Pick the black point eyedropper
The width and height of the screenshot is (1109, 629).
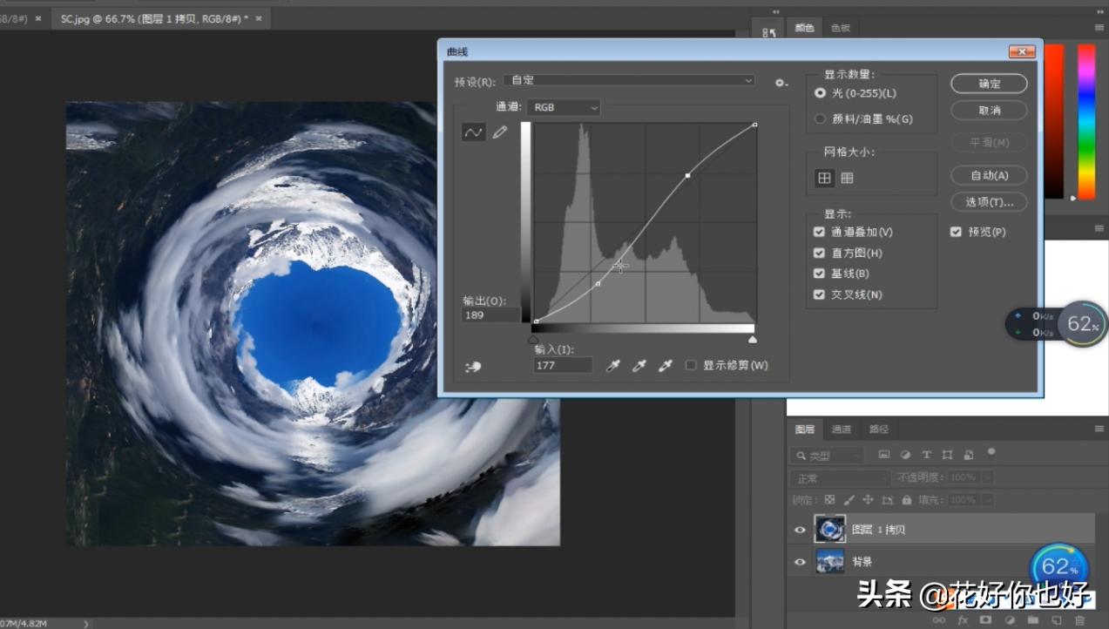(x=612, y=366)
